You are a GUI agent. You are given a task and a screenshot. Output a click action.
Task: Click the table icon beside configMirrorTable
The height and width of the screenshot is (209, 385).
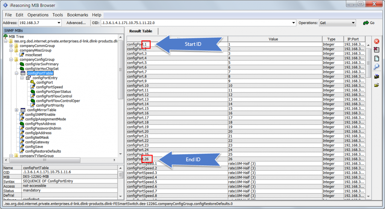point(23,110)
